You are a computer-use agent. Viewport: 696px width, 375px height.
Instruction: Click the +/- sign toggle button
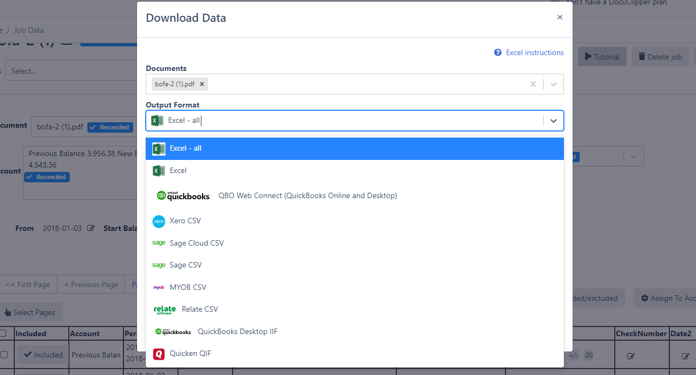574,355
